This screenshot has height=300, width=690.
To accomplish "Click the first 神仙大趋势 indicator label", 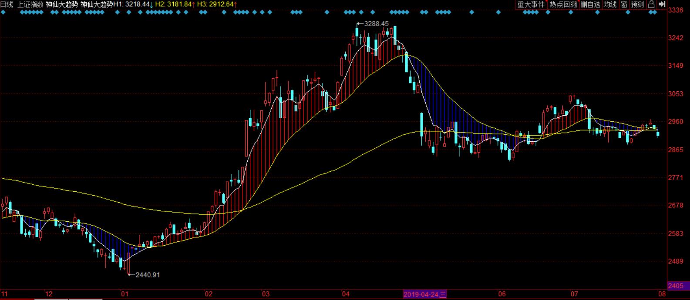I will (61, 4).
